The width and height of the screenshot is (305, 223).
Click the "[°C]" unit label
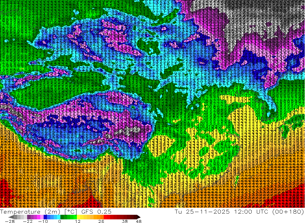[71, 212]
